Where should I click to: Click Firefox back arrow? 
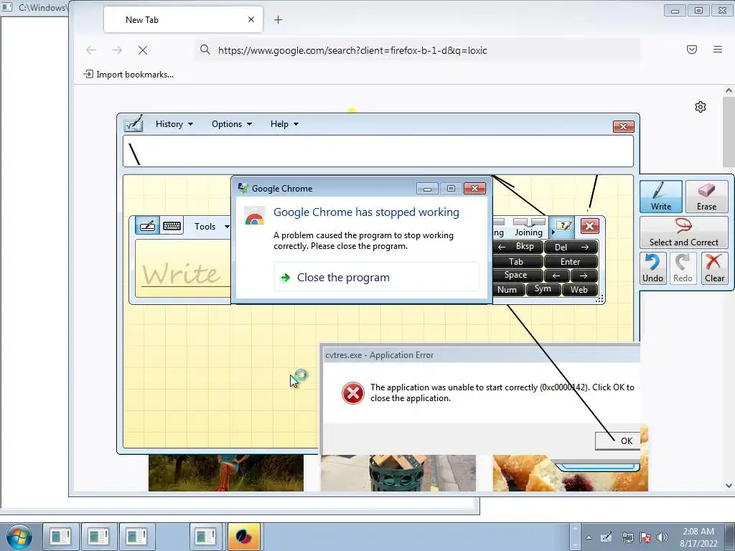[91, 50]
